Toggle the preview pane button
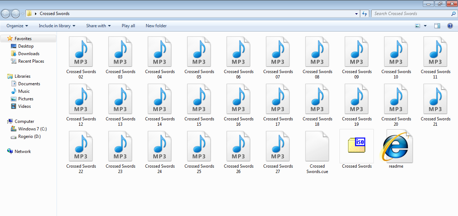The image size is (458, 216). tap(437, 26)
